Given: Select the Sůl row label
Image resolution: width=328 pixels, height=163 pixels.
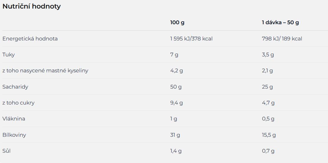Looking at the screenshot, I should [6, 151].
